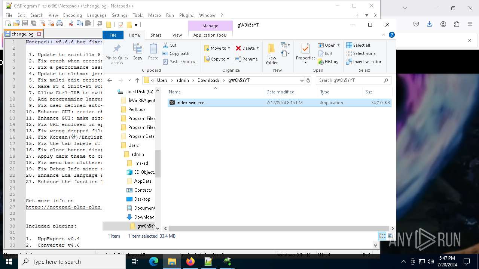Viewport: 479px width, 269px height.
Task: Click Rename in Explorer ribbon
Action: tap(247, 59)
